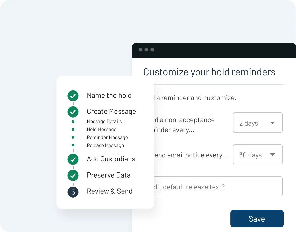Viewport: 296px width, 232px height.
Task: Select the Reminder Message bullet icon
Action: (x=73, y=137)
